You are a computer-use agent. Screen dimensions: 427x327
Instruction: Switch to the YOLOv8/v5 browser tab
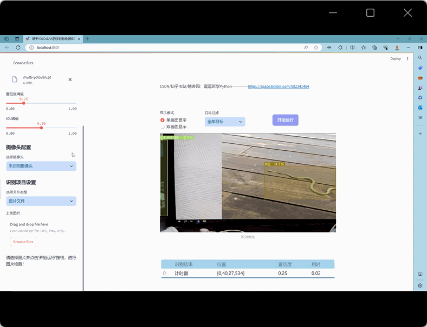pyautogui.click(x=52, y=39)
